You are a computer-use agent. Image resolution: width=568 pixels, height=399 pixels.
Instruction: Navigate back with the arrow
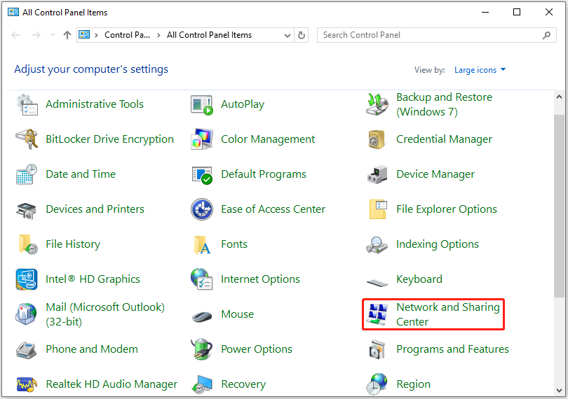15,35
